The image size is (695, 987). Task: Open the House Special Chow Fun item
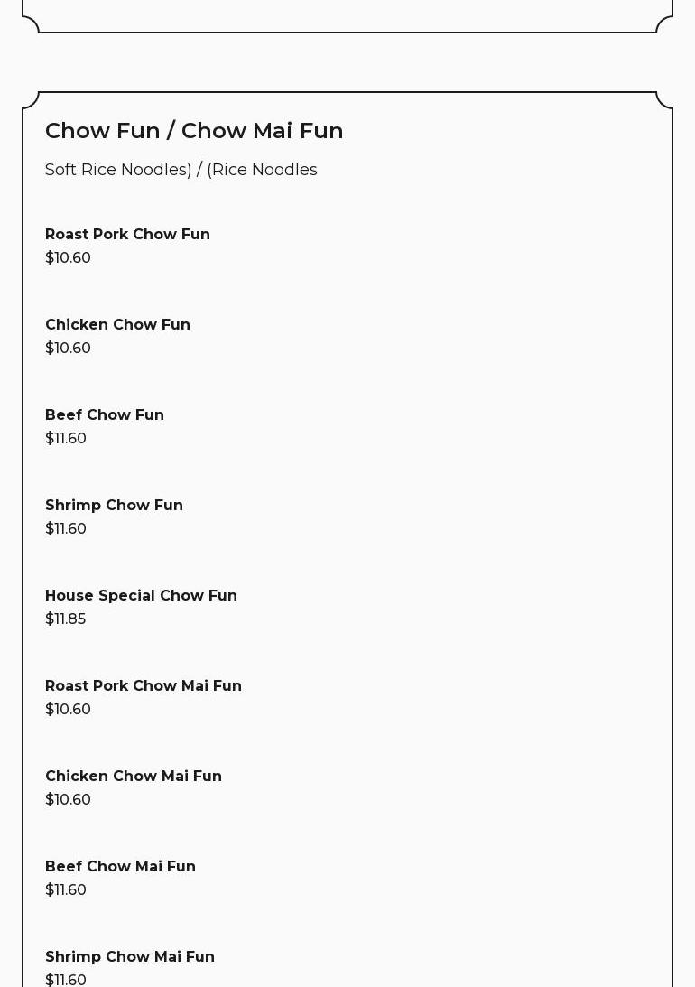pyautogui.click(x=141, y=595)
